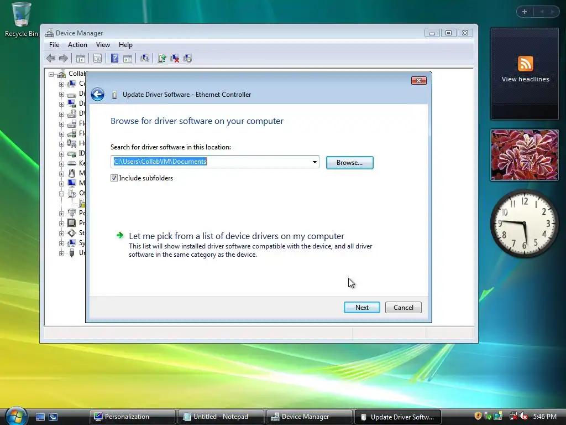Click the Next button
Viewport: 566px width, 425px height.
tap(361, 308)
